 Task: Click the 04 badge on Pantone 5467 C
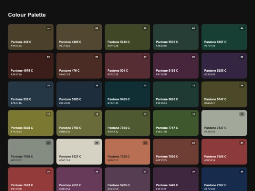pos(242,28)
